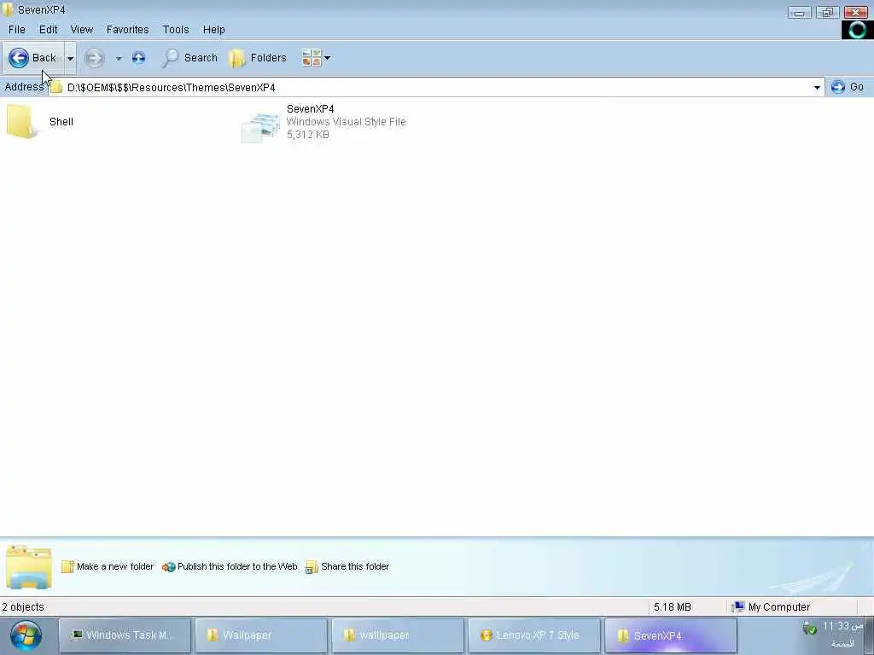Open the File menu

(x=17, y=30)
